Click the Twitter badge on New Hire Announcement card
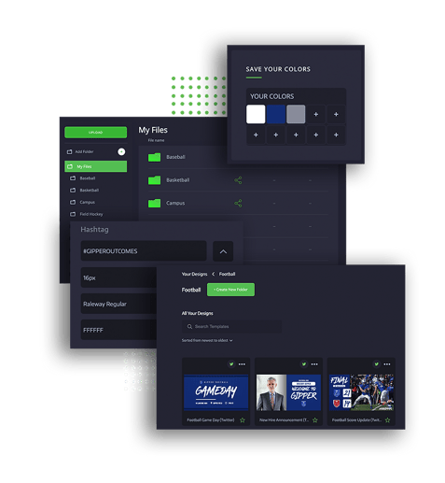 pos(304,364)
